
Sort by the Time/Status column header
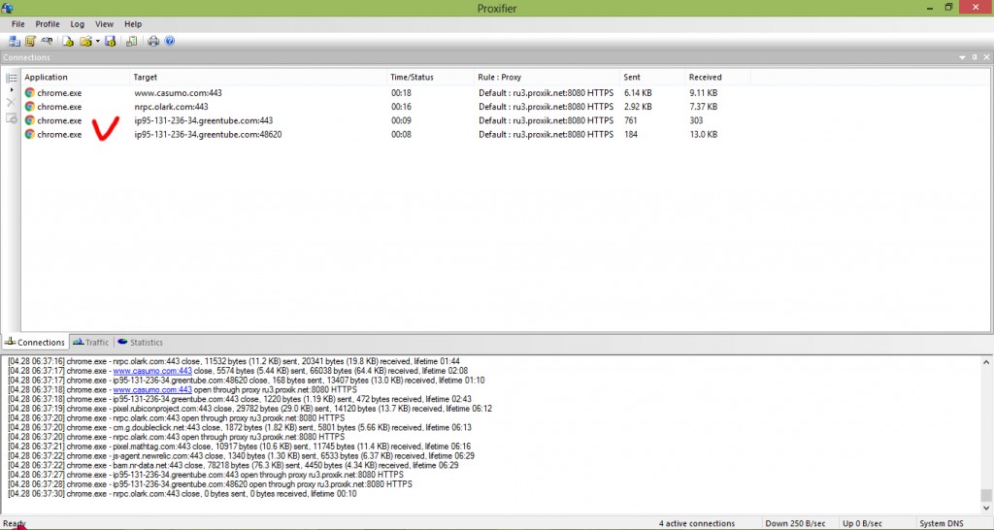pos(430,78)
